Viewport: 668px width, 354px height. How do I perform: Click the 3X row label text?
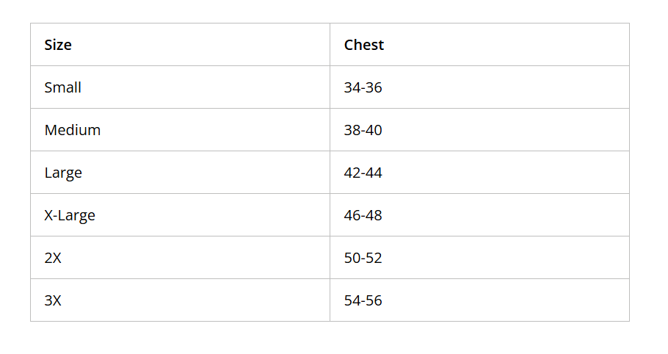[53, 300]
